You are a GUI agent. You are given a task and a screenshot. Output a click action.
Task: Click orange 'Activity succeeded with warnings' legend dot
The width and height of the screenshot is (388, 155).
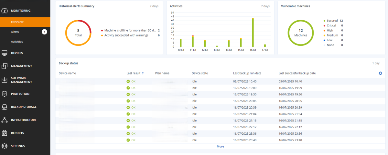point(102,35)
